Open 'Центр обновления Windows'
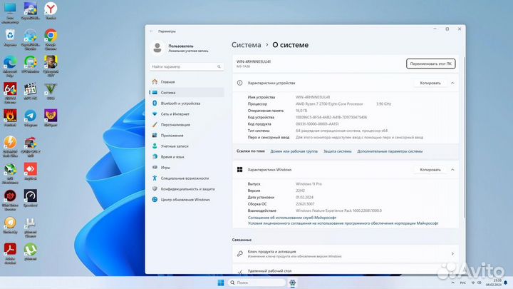The height and width of the screenshot is (289, 513). [x=187, y=200]
